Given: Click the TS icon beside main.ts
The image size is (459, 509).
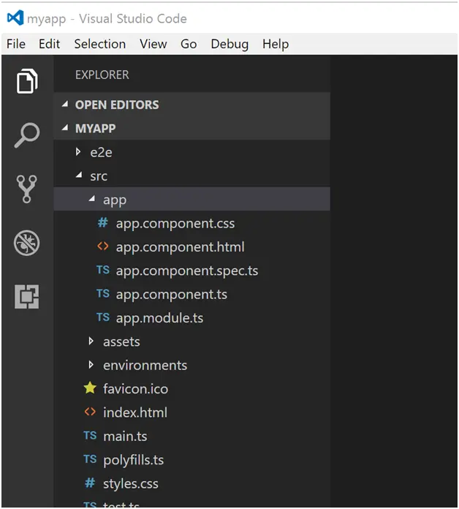Looking at the screenshot, I should [90, 435].
